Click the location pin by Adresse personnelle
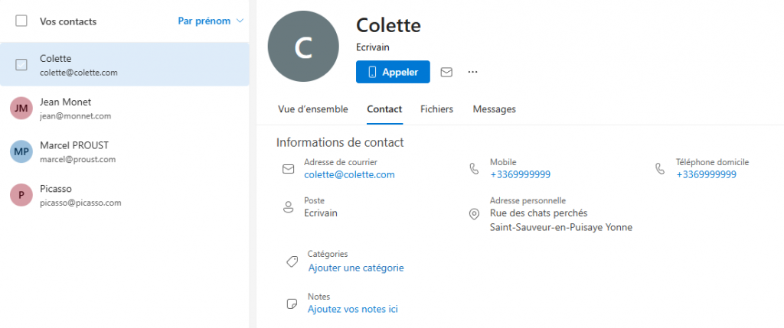Image resolution: width=784 pixels, height=328 pixels. pyautogui.click(x=474, y=213)
